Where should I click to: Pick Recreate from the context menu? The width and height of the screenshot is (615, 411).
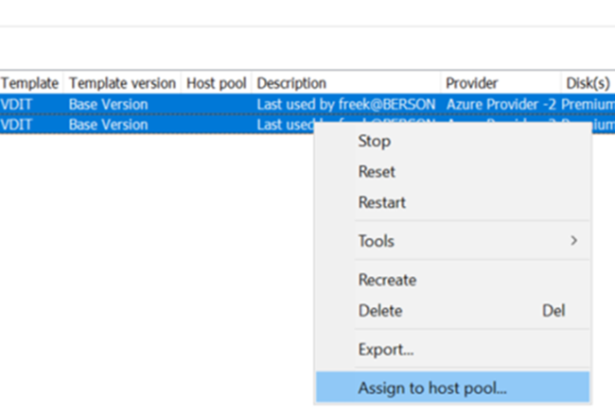(387, 280)
